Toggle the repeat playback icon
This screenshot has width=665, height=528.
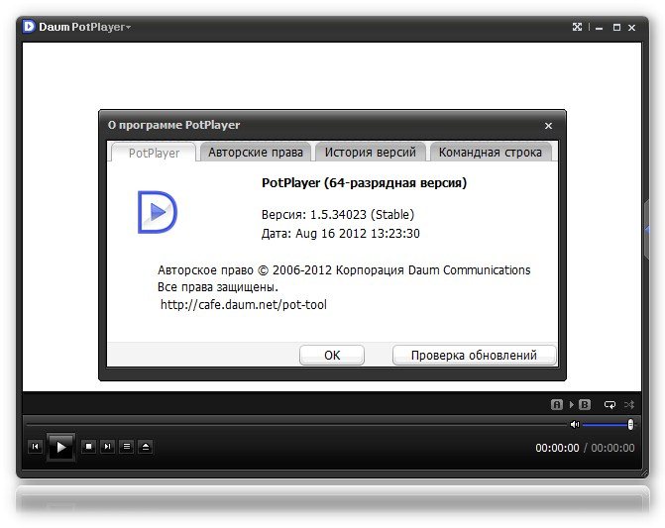point(610,405)
